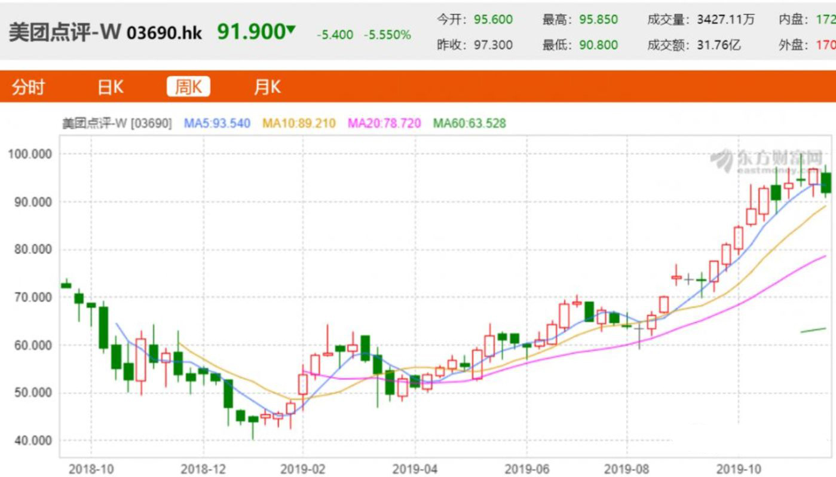Click the 60.000 price axis label
This screenshot has height=477, width=836.
click(33, 345)
